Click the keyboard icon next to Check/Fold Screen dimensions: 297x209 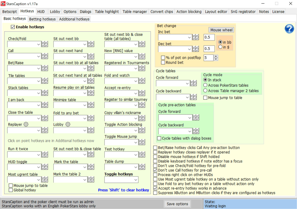pos(45,44)
